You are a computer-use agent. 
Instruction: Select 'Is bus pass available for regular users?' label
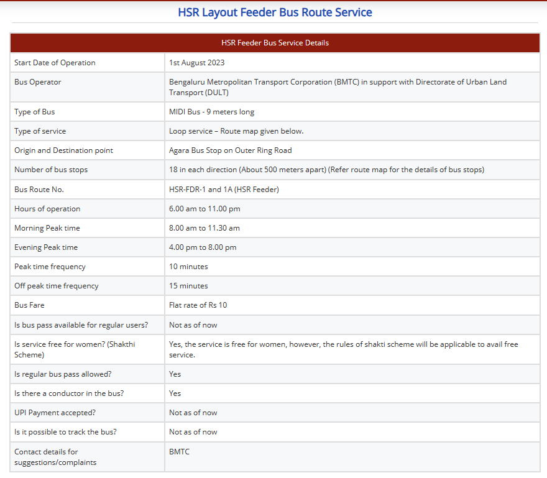[x=81, y=325]
